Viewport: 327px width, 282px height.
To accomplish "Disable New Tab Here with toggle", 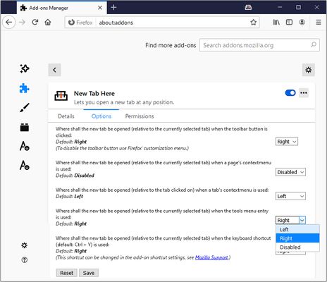I will (290, 93).
